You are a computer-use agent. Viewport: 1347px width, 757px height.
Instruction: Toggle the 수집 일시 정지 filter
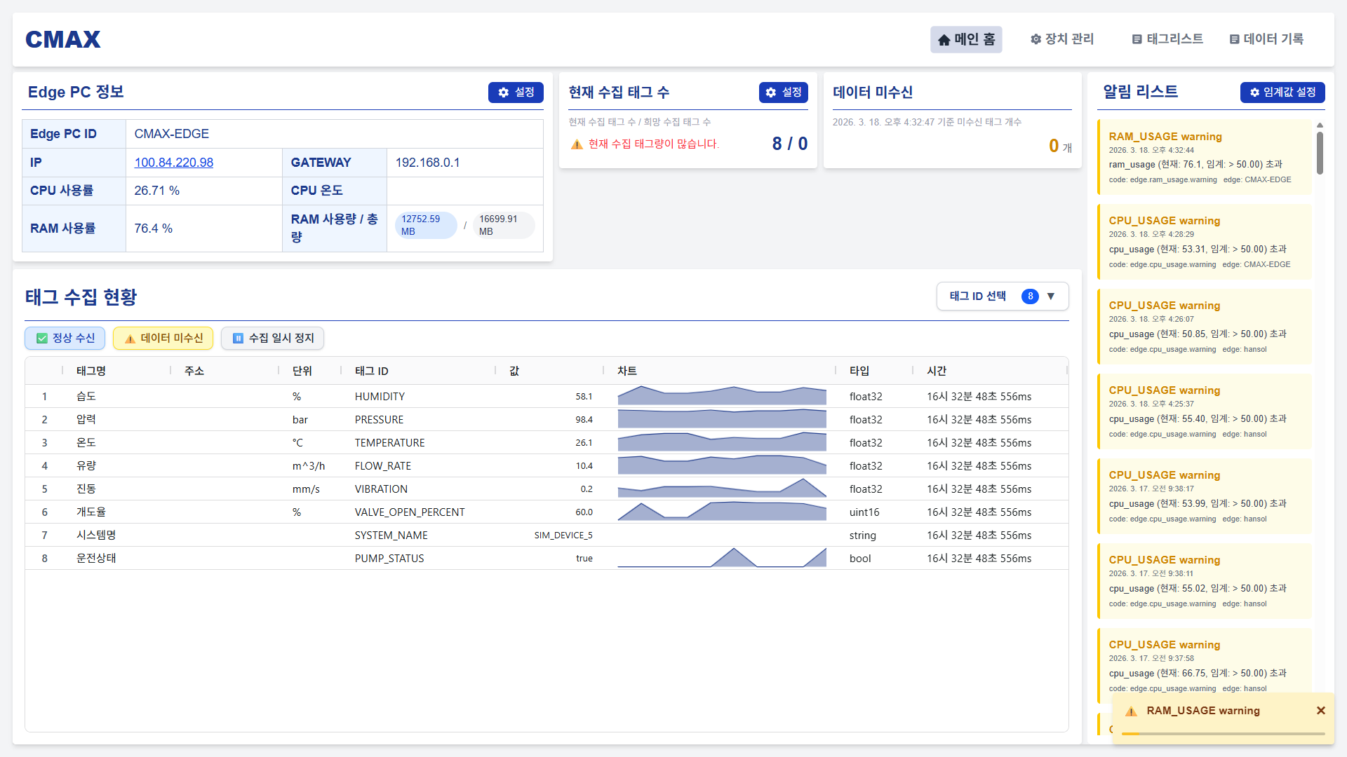pyautogui.click(x=272, y=339)
